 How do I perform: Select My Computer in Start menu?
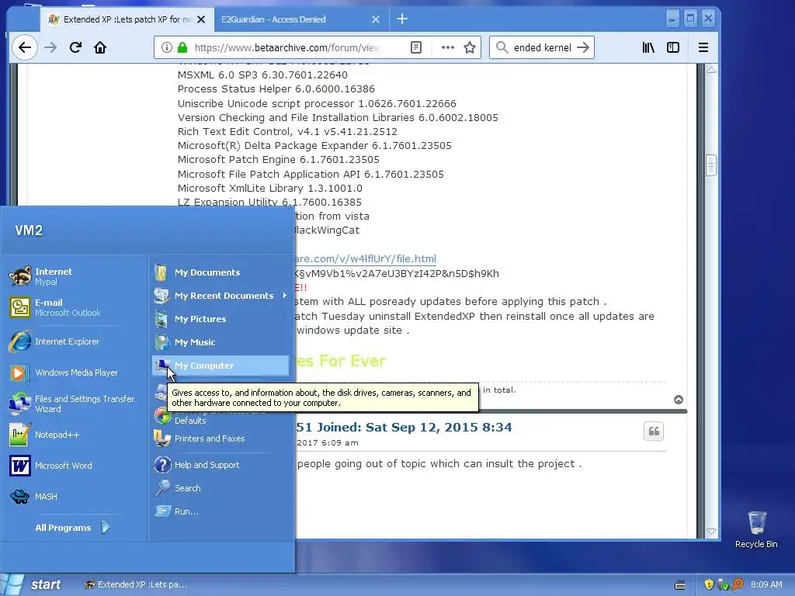click(220, 366)
